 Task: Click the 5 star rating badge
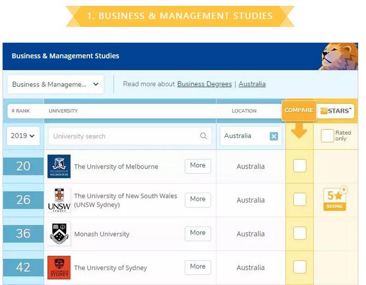335,199
